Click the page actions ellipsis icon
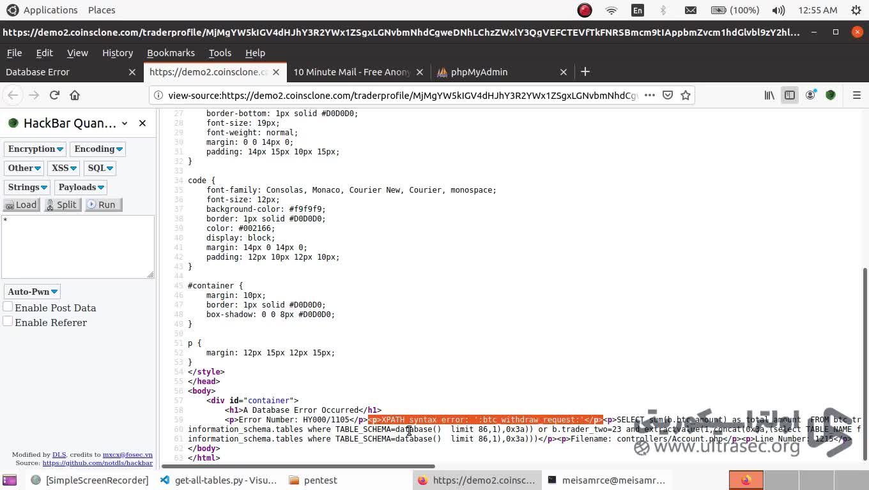This screenshot has width=869, height=490. click(650, 95)
